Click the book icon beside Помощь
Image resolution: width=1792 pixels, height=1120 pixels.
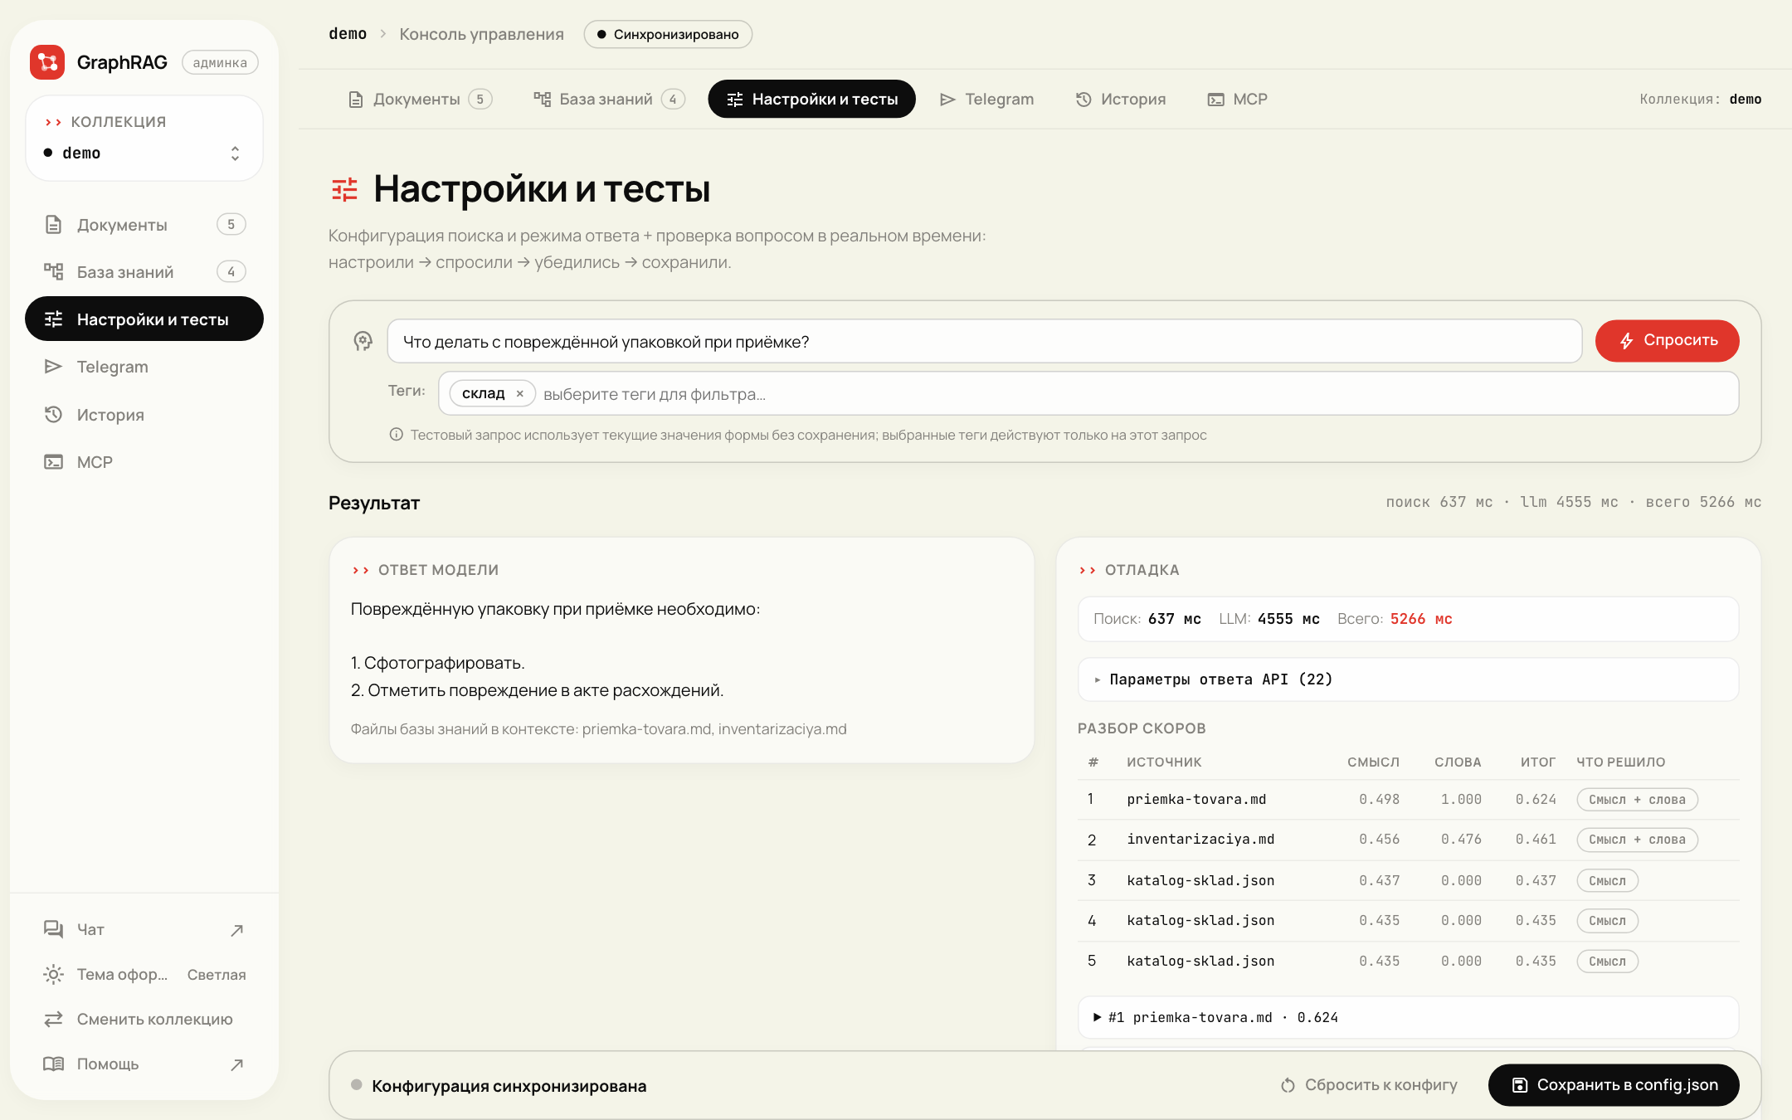[x=53, y=1064]
